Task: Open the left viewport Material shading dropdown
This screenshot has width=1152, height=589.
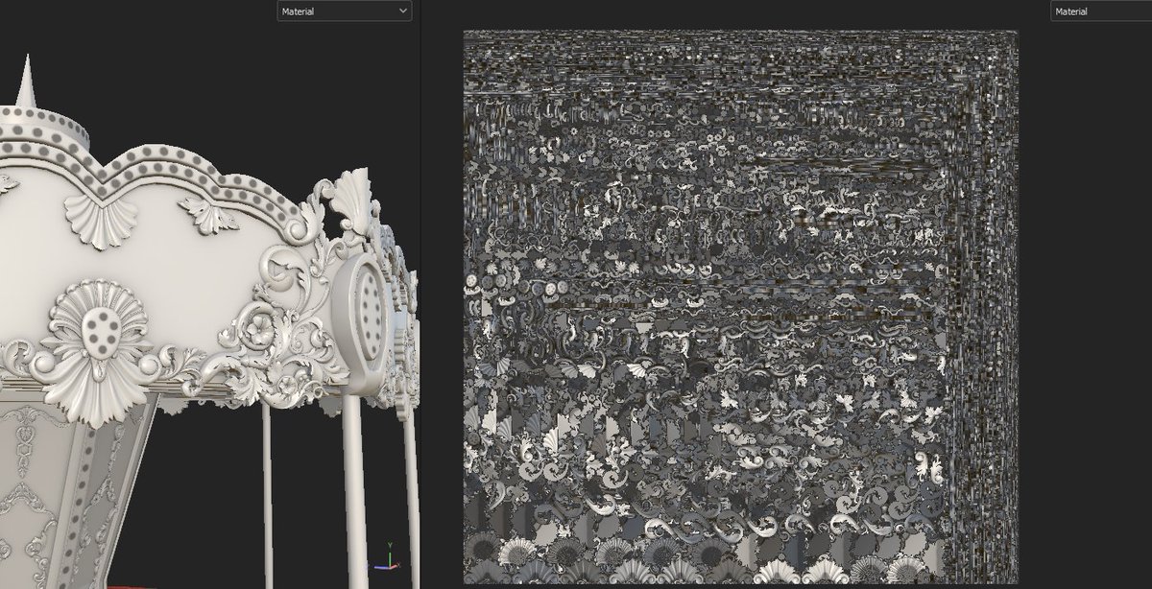Action: pyautogui.click(x=344, y=11)
